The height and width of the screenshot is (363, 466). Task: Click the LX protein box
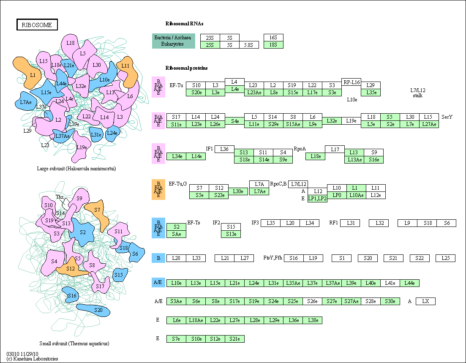point(425,301)
